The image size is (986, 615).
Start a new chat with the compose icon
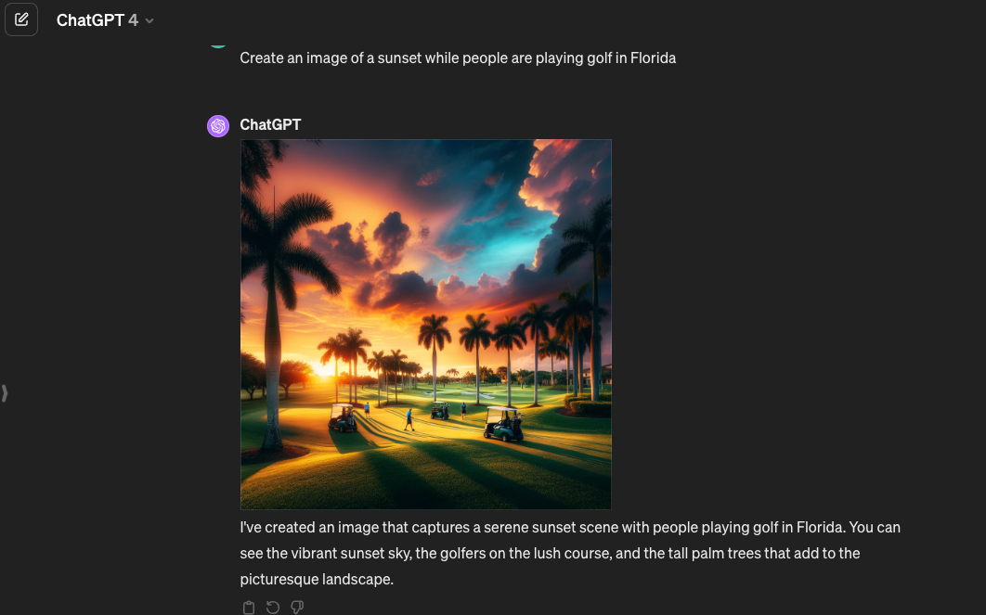coord(21,19)
